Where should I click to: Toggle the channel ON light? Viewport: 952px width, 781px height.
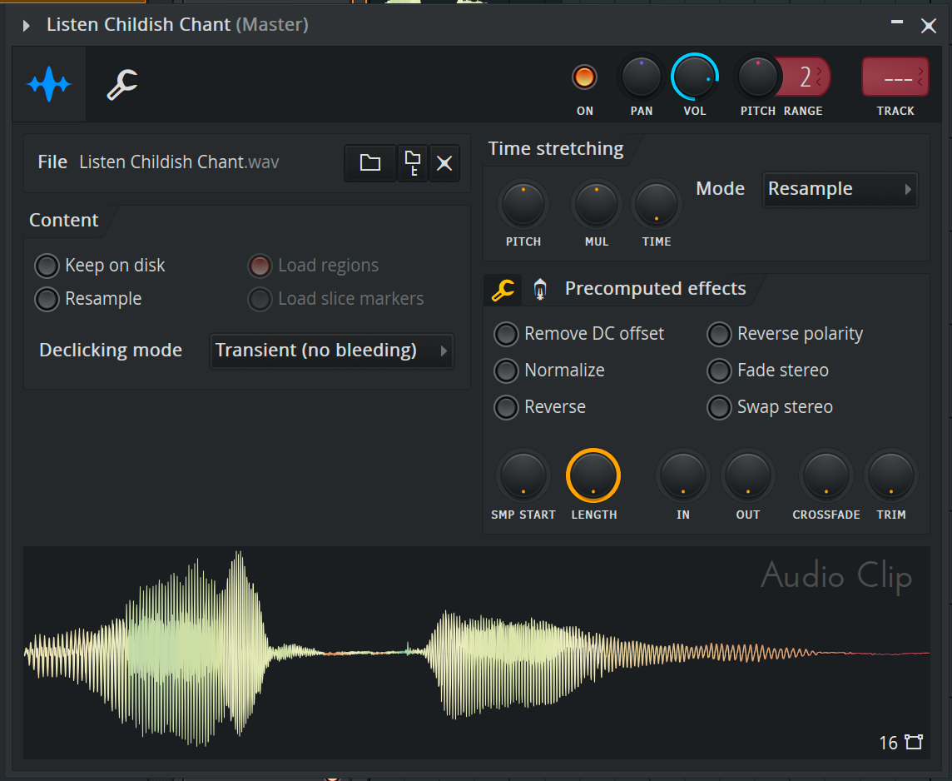click(x=584, y=75)
